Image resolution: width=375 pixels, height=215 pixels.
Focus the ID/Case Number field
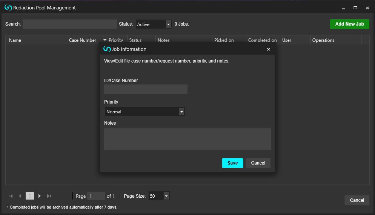click(x=146, y=89)
